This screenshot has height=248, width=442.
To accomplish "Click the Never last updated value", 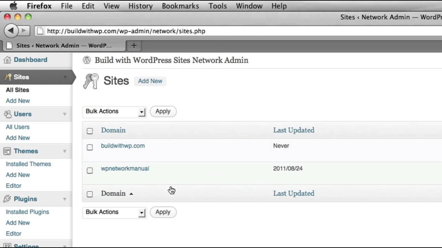I will click(281, 146).
